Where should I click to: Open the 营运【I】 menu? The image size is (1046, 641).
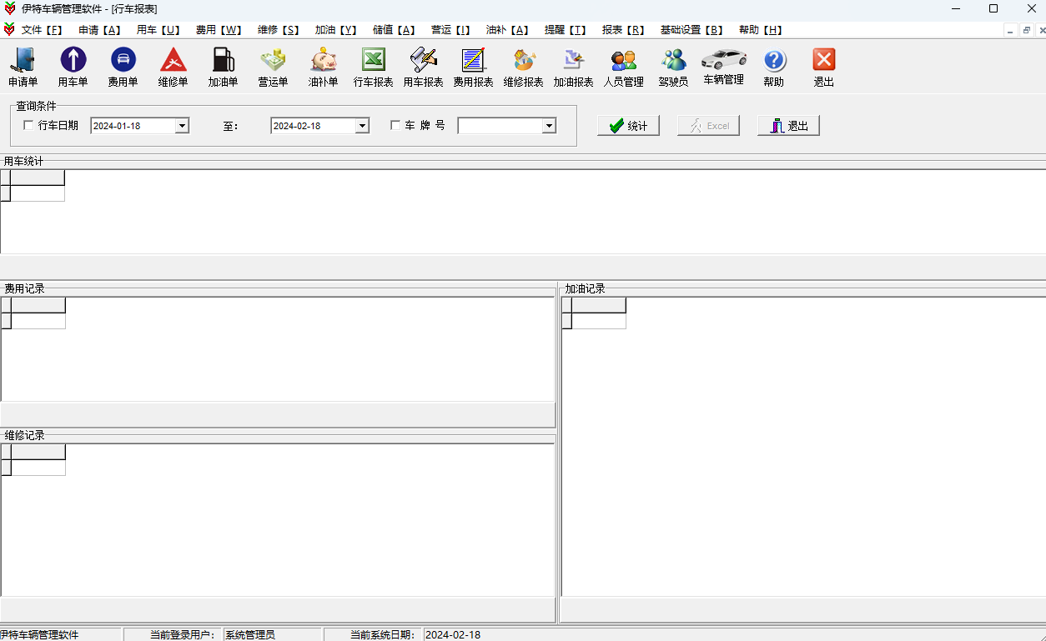tap(450, 30)
